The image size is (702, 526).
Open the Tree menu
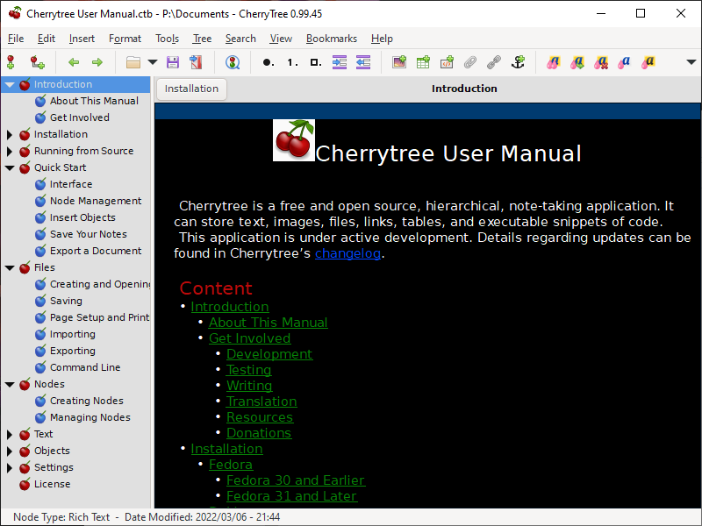point(202,39)
